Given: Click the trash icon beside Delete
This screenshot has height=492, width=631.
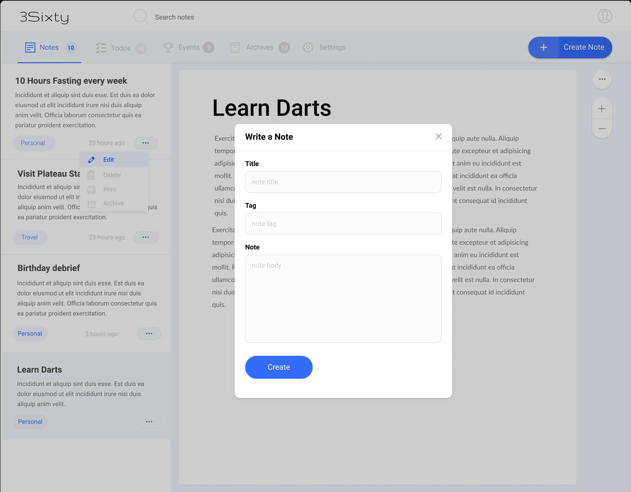Looking at the screenshot, I should (x=91, y=175).
